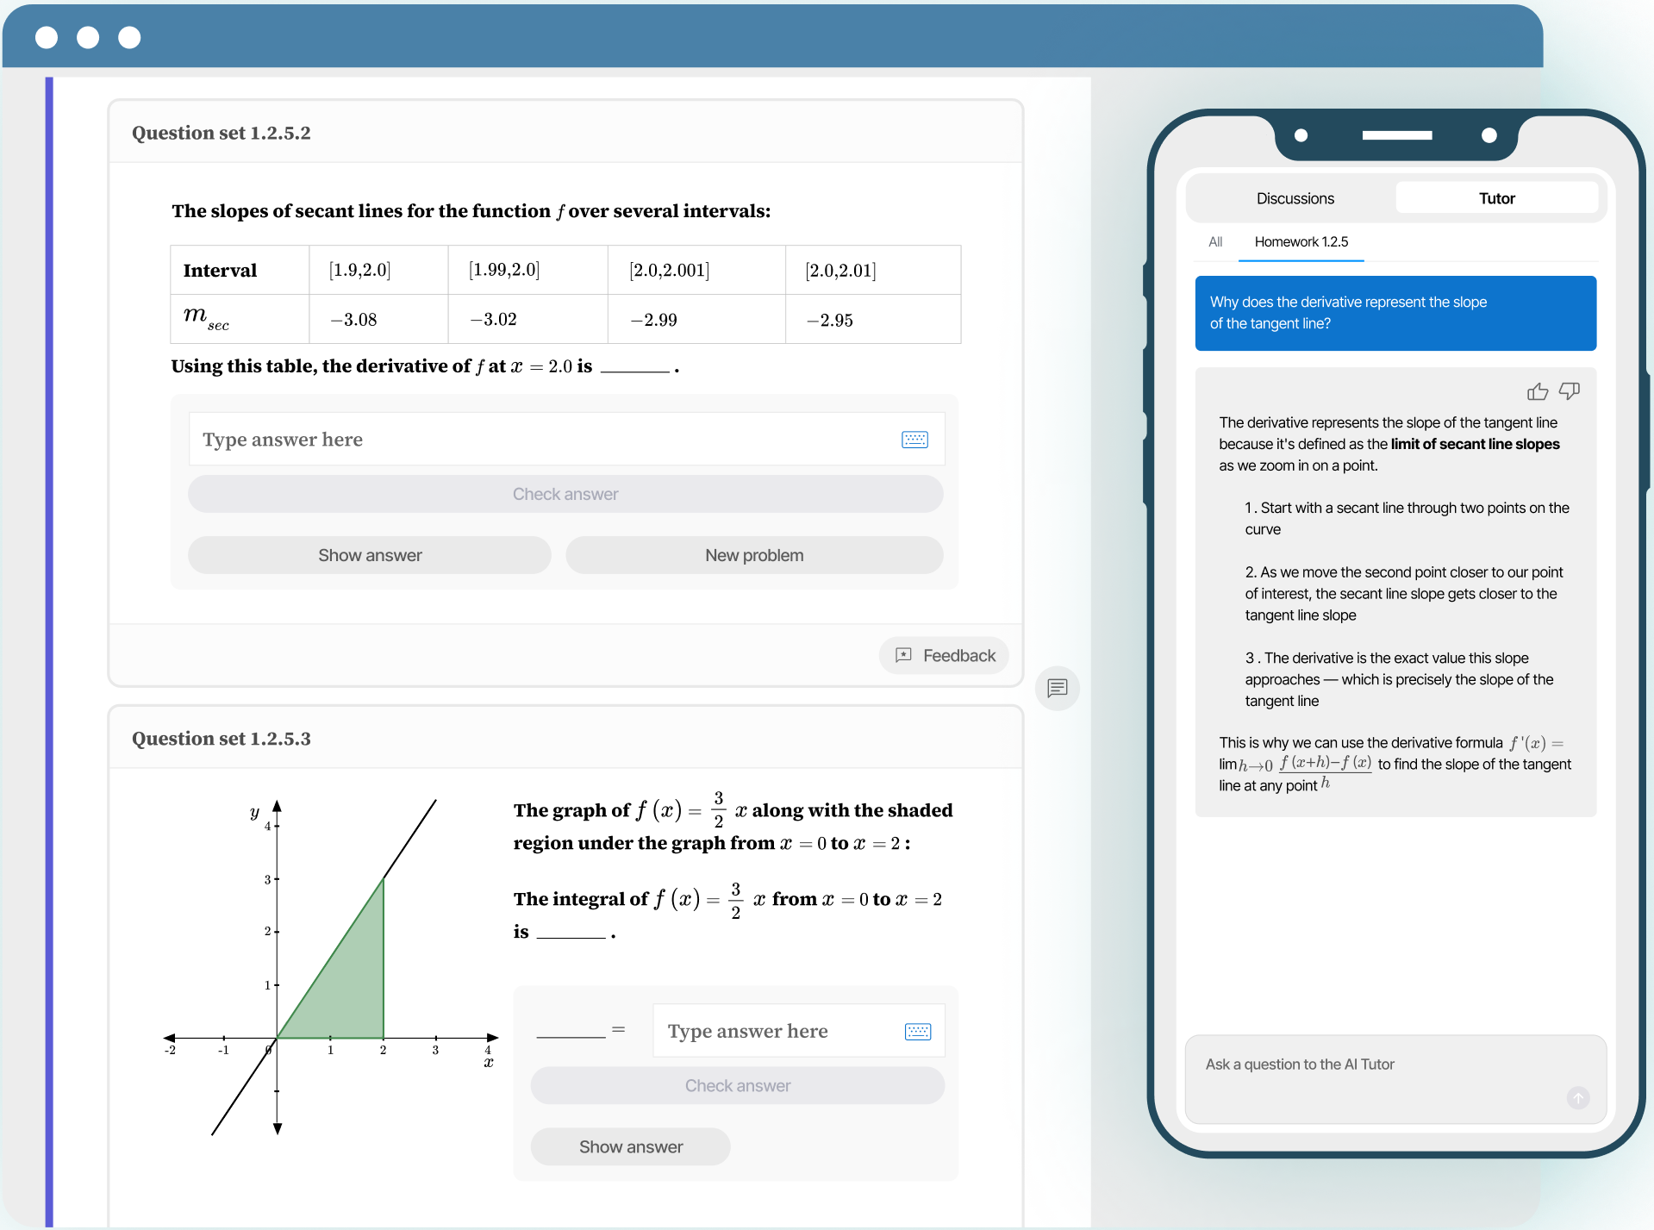Click the thumbs up icon on tutor response
This screenshot has height=1230, width=1654.
pos(1537,392)
